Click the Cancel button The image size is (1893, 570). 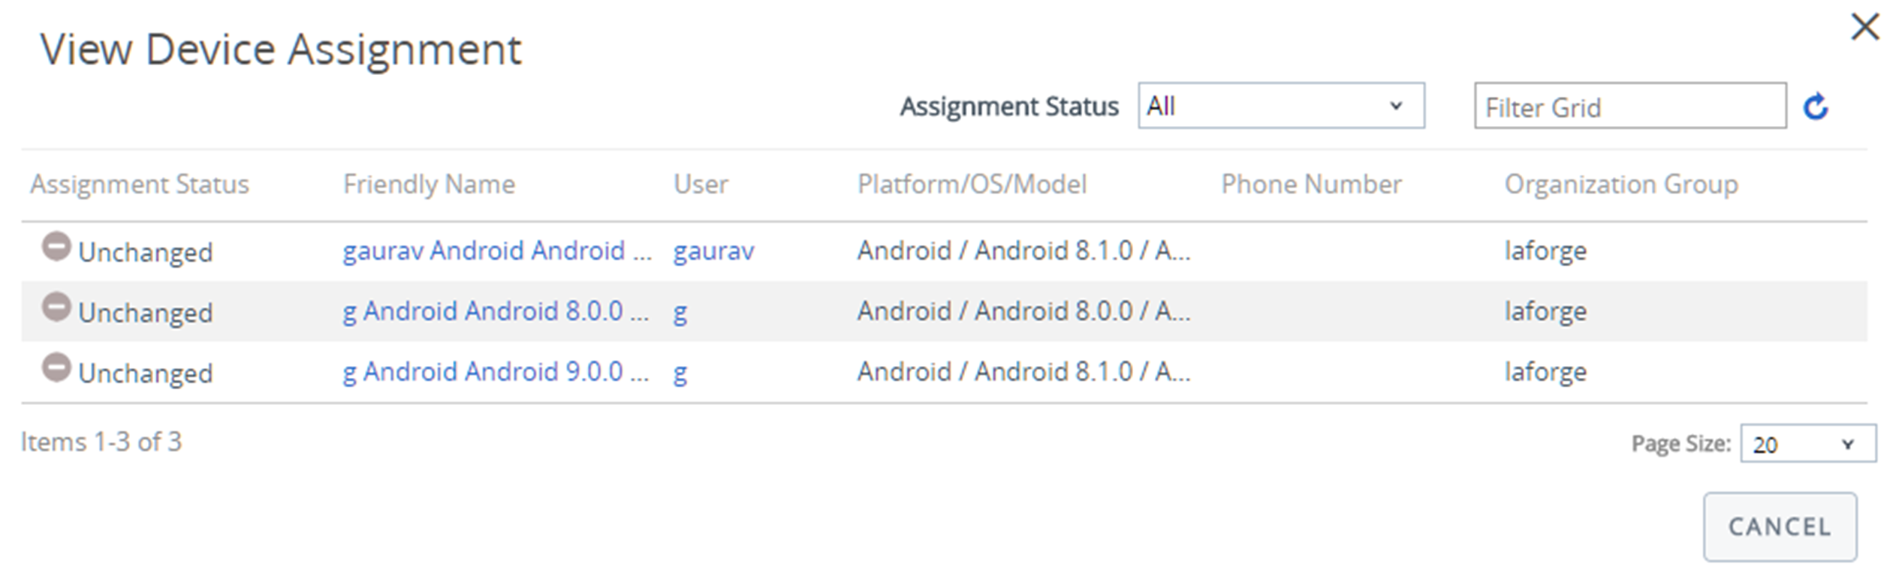pos(1780,526)
